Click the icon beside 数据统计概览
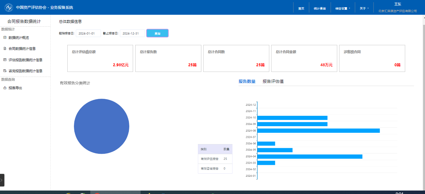The height and width of the screenshot is (194, 425). pos(5,38)
